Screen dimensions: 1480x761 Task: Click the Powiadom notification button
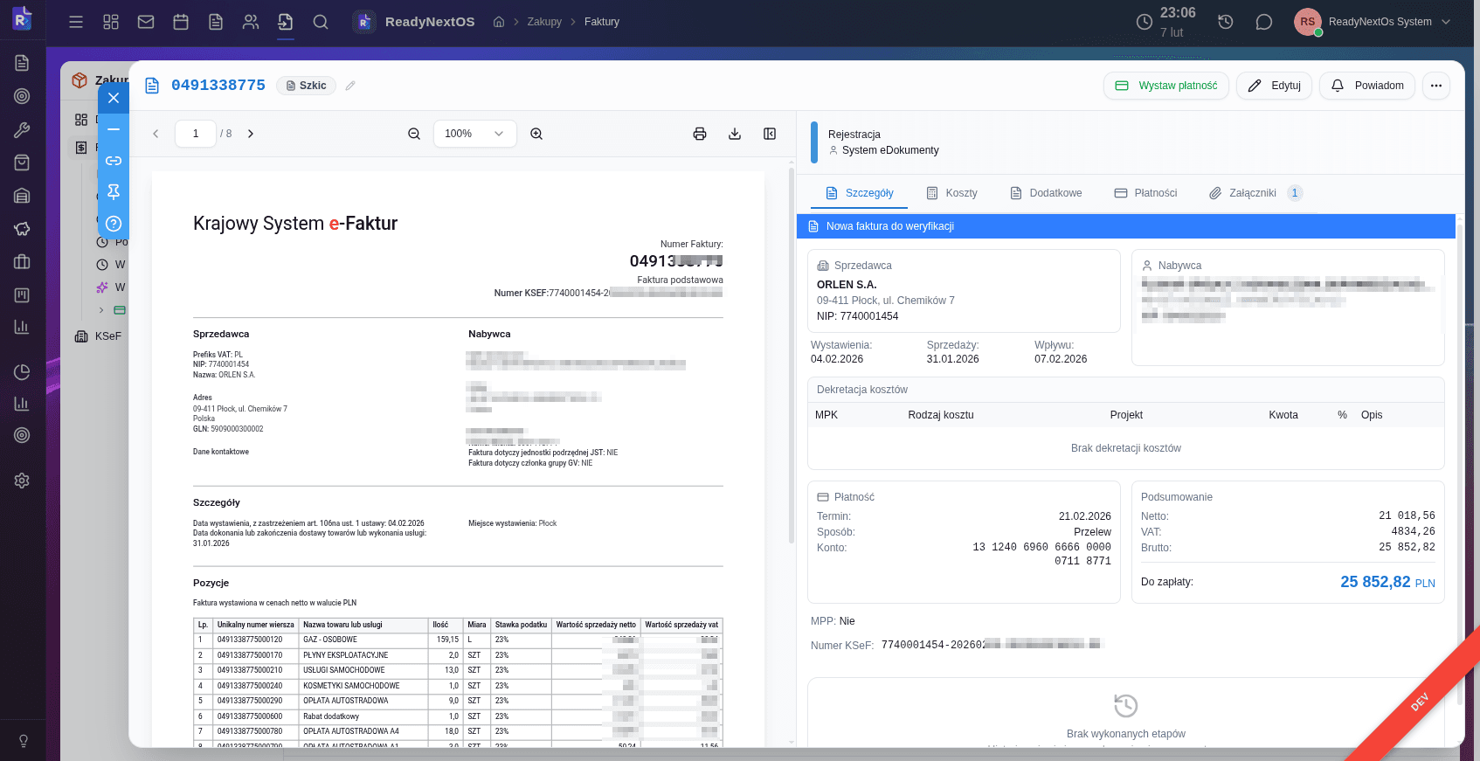pos(1366,86)
